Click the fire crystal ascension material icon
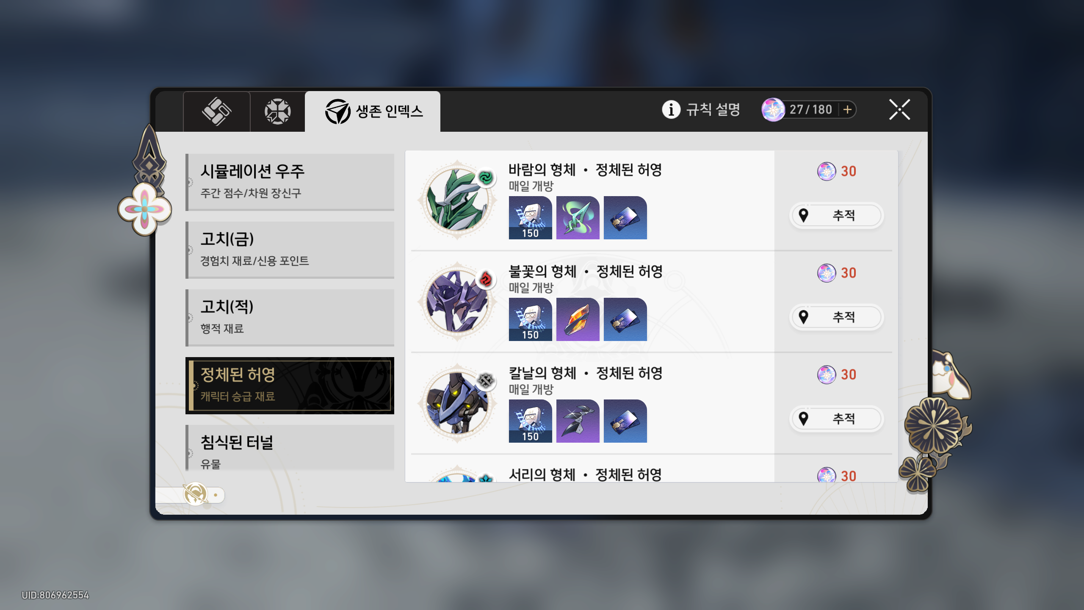 point(578,319)
